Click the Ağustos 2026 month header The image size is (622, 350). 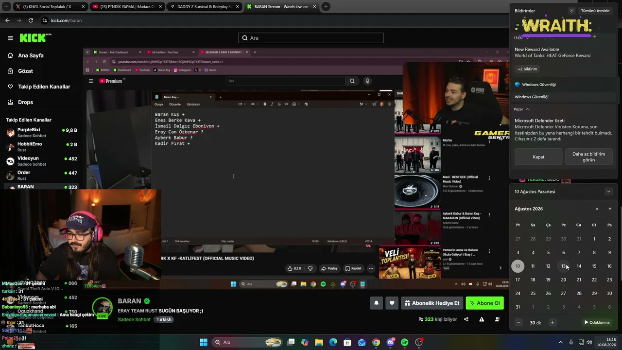click(529, 209)
